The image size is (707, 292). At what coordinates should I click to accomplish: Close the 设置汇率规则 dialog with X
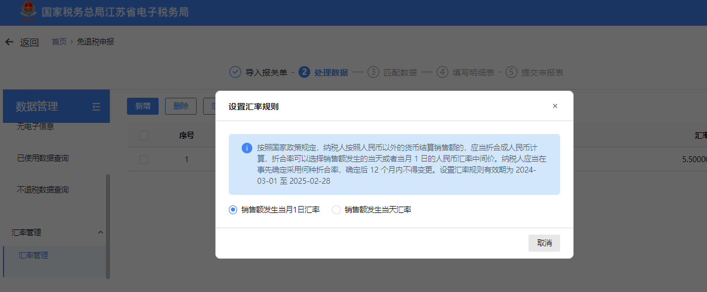tap(555, 106)
